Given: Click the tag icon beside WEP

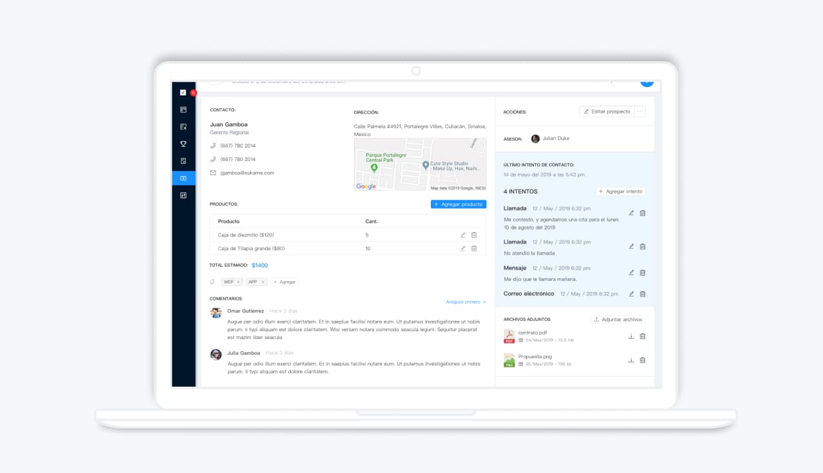Looking at the screenshot, I should tap(212, 282).
